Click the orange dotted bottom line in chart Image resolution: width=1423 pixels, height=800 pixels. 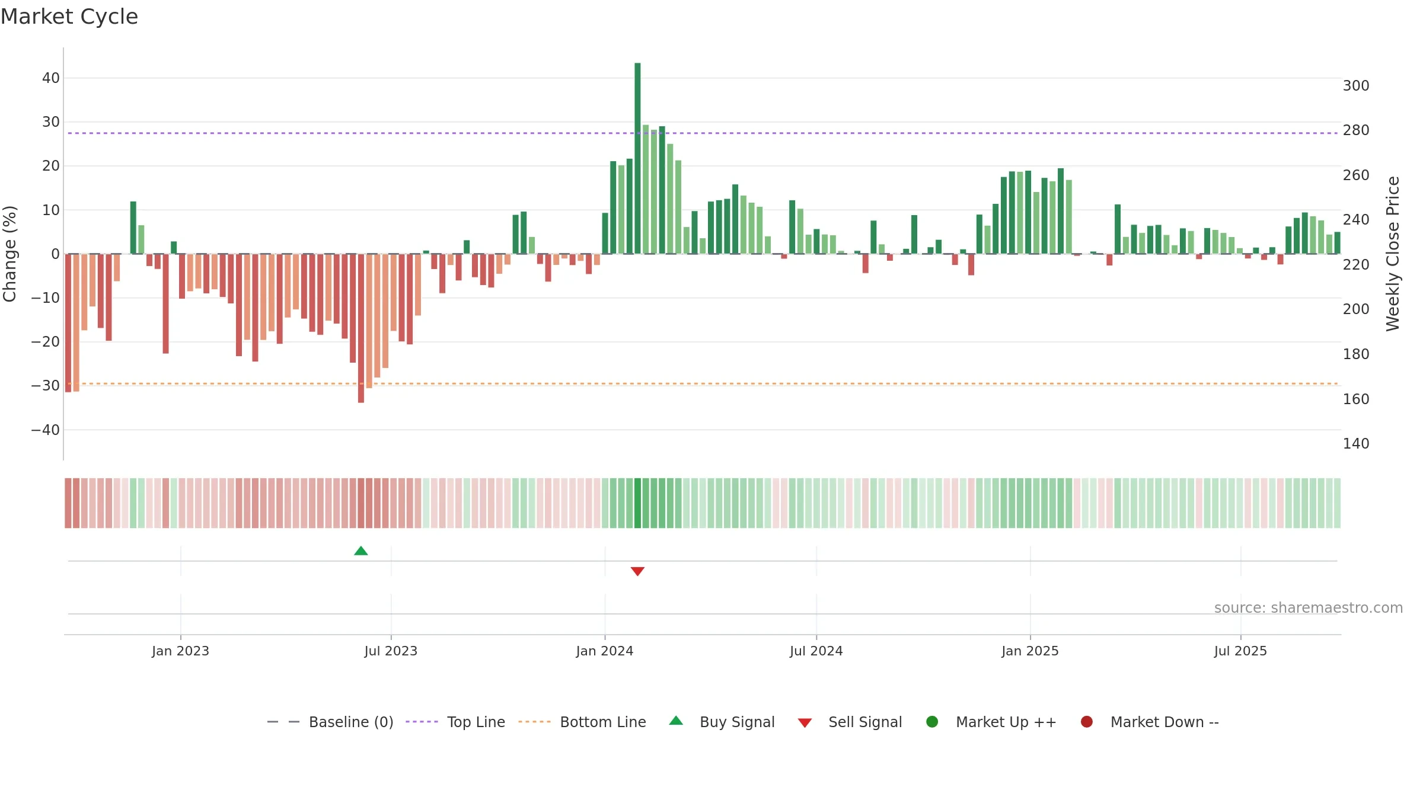pos(703,384)
